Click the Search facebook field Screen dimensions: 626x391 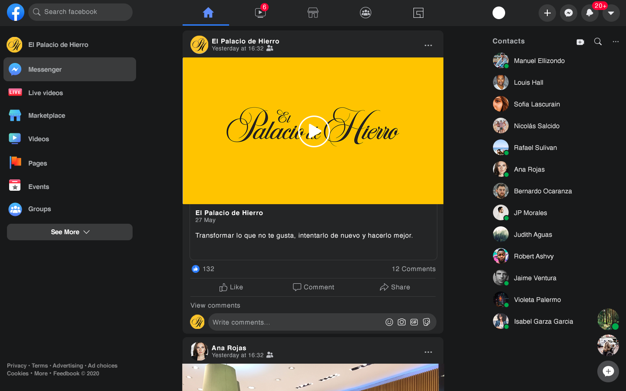tap(80, 12)
